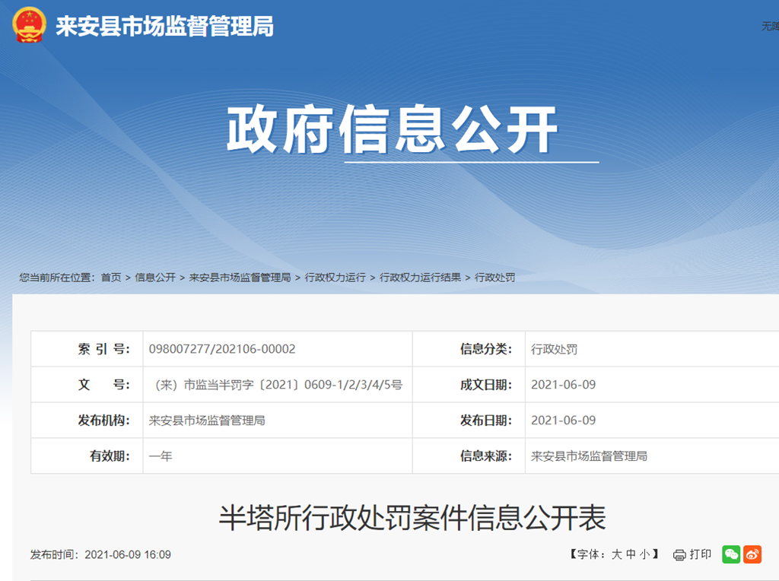Navigate to 行政权力运行 in the breadcrumb
Image resolution: width=779 pixels, height=581 pixels.
(335, 278)
